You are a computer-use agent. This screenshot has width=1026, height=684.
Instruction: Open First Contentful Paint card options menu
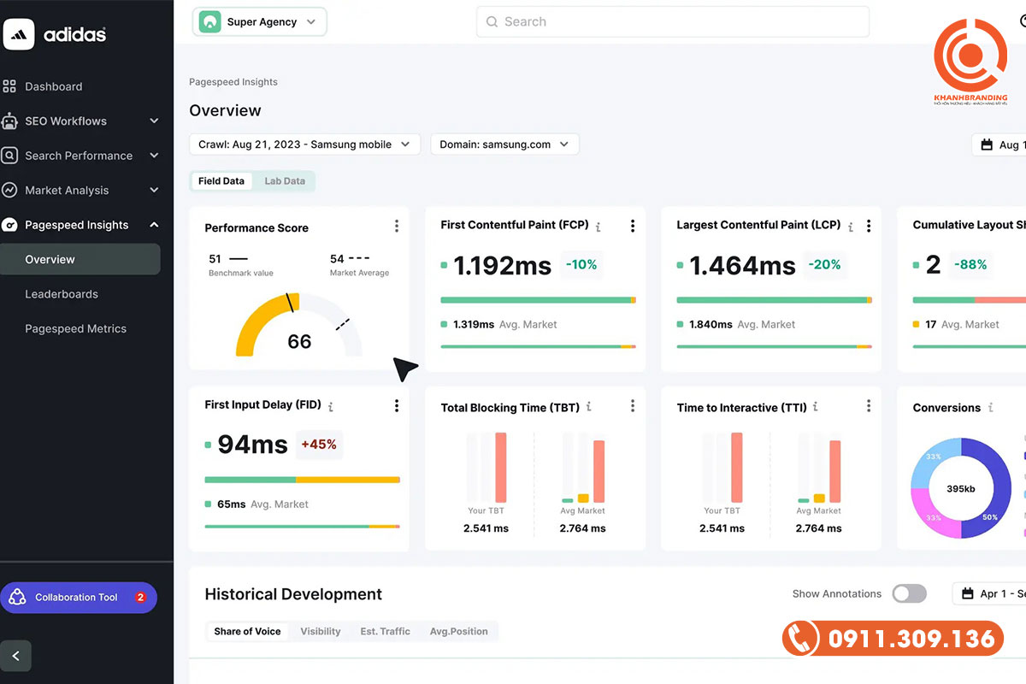pos(632,227)
